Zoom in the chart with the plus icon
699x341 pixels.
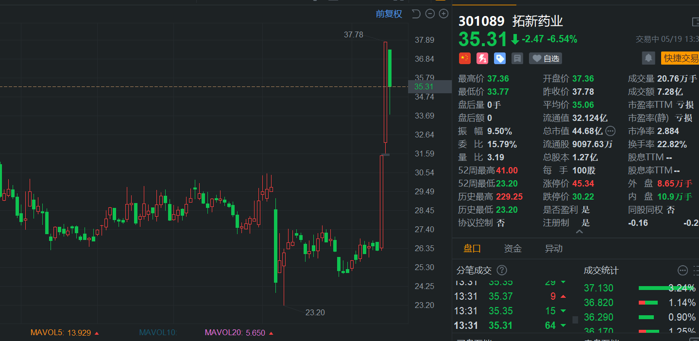tap(443, 14)
